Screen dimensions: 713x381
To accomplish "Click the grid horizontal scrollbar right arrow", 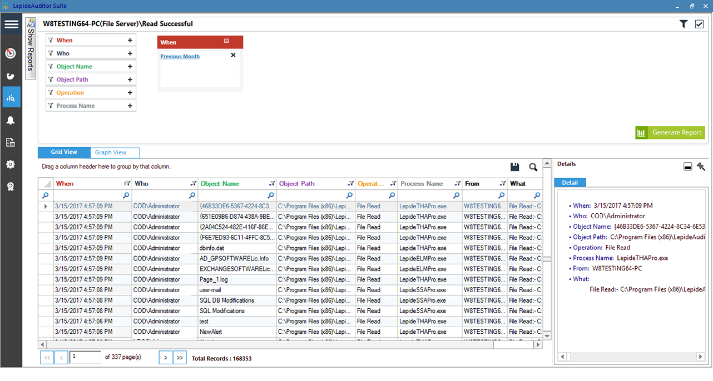I will tap(538, 345).
